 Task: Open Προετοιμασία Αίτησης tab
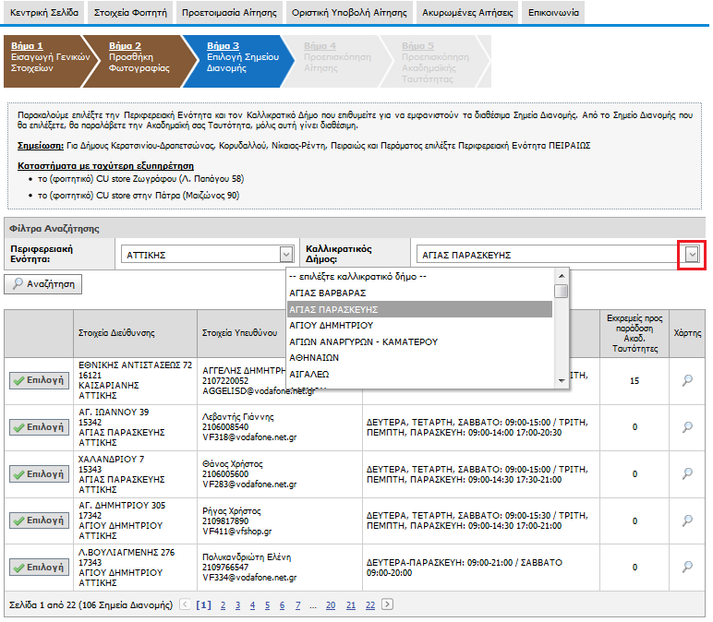point(229,12)
